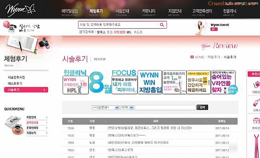Open 땀주사로 간단하게 banner
Screen dimensions: 260x158
click(198, 82)
